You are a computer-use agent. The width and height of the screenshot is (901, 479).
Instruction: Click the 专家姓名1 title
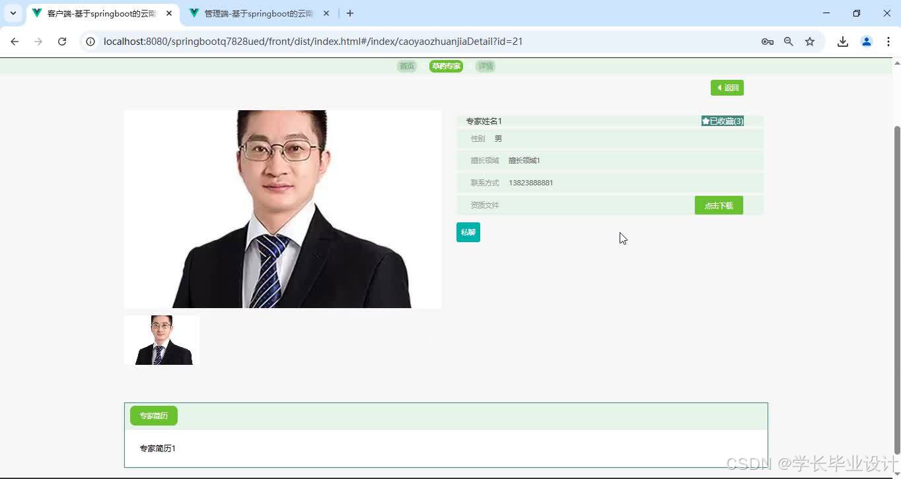click(484, 121)
